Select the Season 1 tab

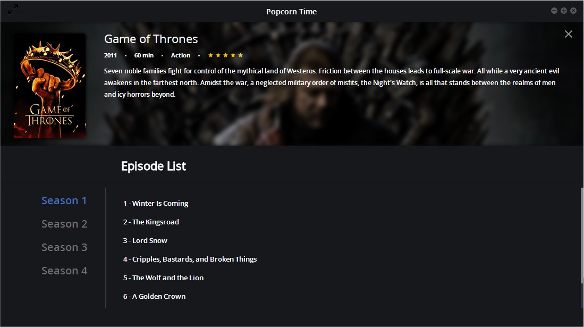coord(64,200)
